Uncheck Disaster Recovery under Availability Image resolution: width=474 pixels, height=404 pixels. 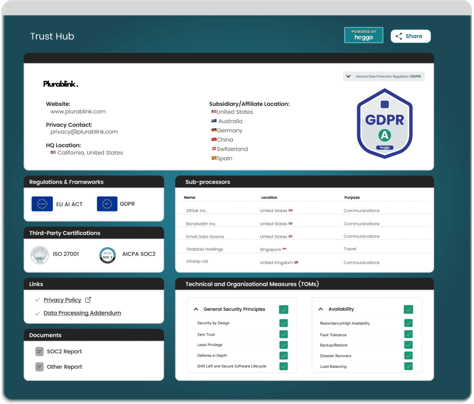pos(408,355)
